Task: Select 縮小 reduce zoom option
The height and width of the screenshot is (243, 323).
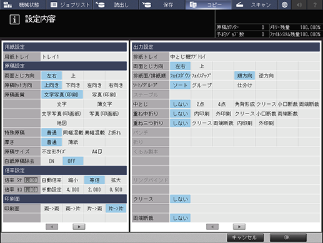Action: click(73, 180)
